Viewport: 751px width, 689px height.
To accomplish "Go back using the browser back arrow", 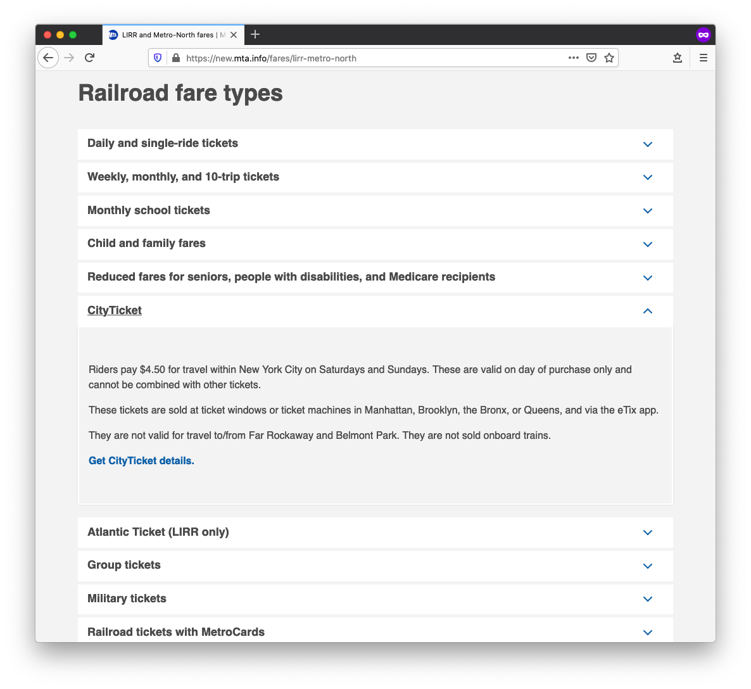I will click(48, 58).
